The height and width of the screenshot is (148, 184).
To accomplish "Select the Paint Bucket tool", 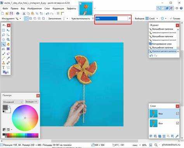I will (3, 49).
